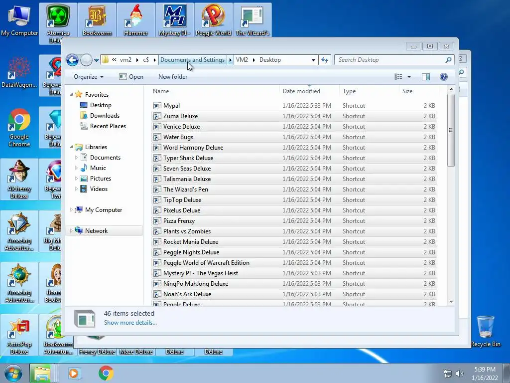Open Explorer help icon
This screenshot has width=510, height=383.
(x=444, y=77)
